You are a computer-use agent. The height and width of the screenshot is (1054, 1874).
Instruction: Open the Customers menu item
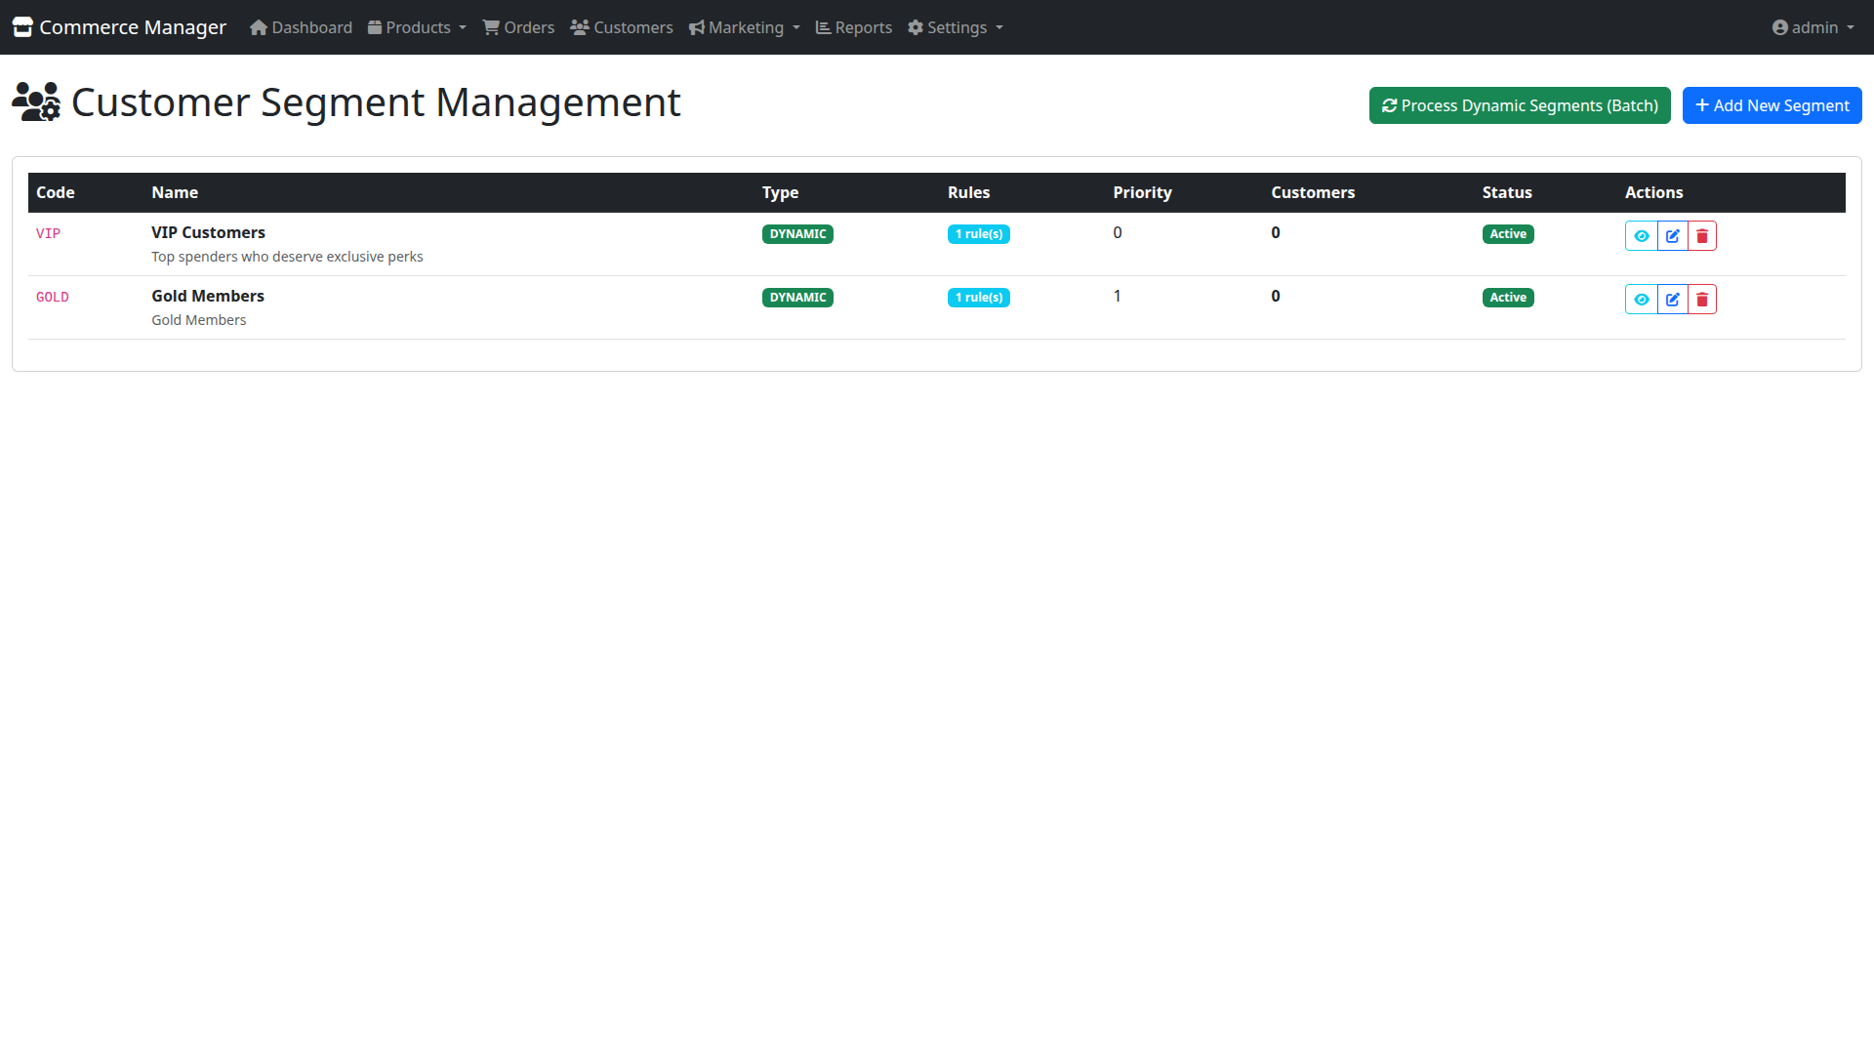coord(621,26)
